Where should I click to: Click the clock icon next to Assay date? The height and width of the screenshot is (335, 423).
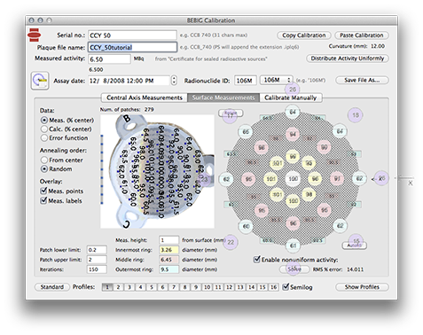(x=40, y=81)
